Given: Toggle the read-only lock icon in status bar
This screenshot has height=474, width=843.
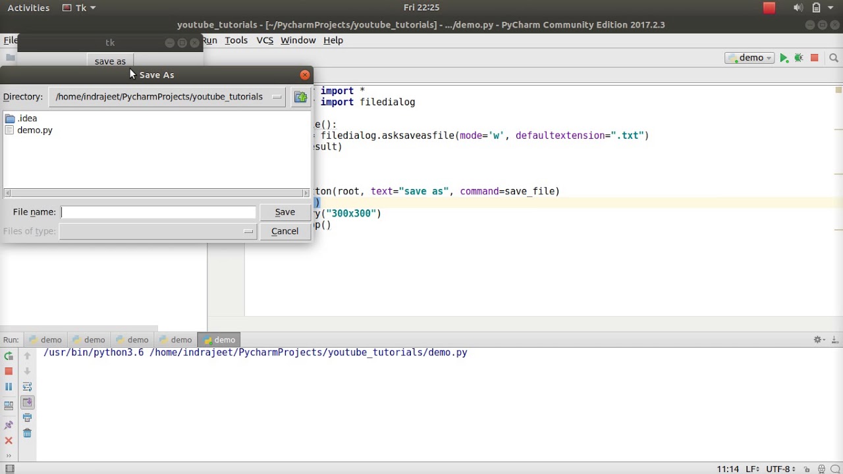Looking at the screenshot, I should click(x=808, y=469).
